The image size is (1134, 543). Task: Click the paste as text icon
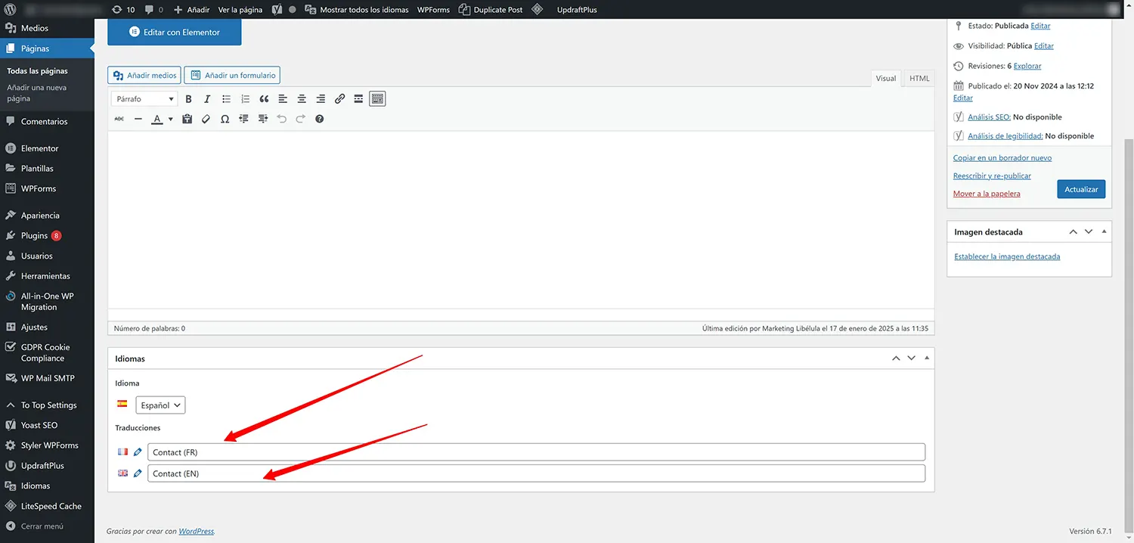(187, 119)
